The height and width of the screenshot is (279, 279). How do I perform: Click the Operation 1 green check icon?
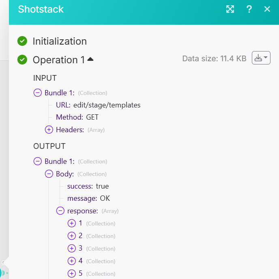22,60
